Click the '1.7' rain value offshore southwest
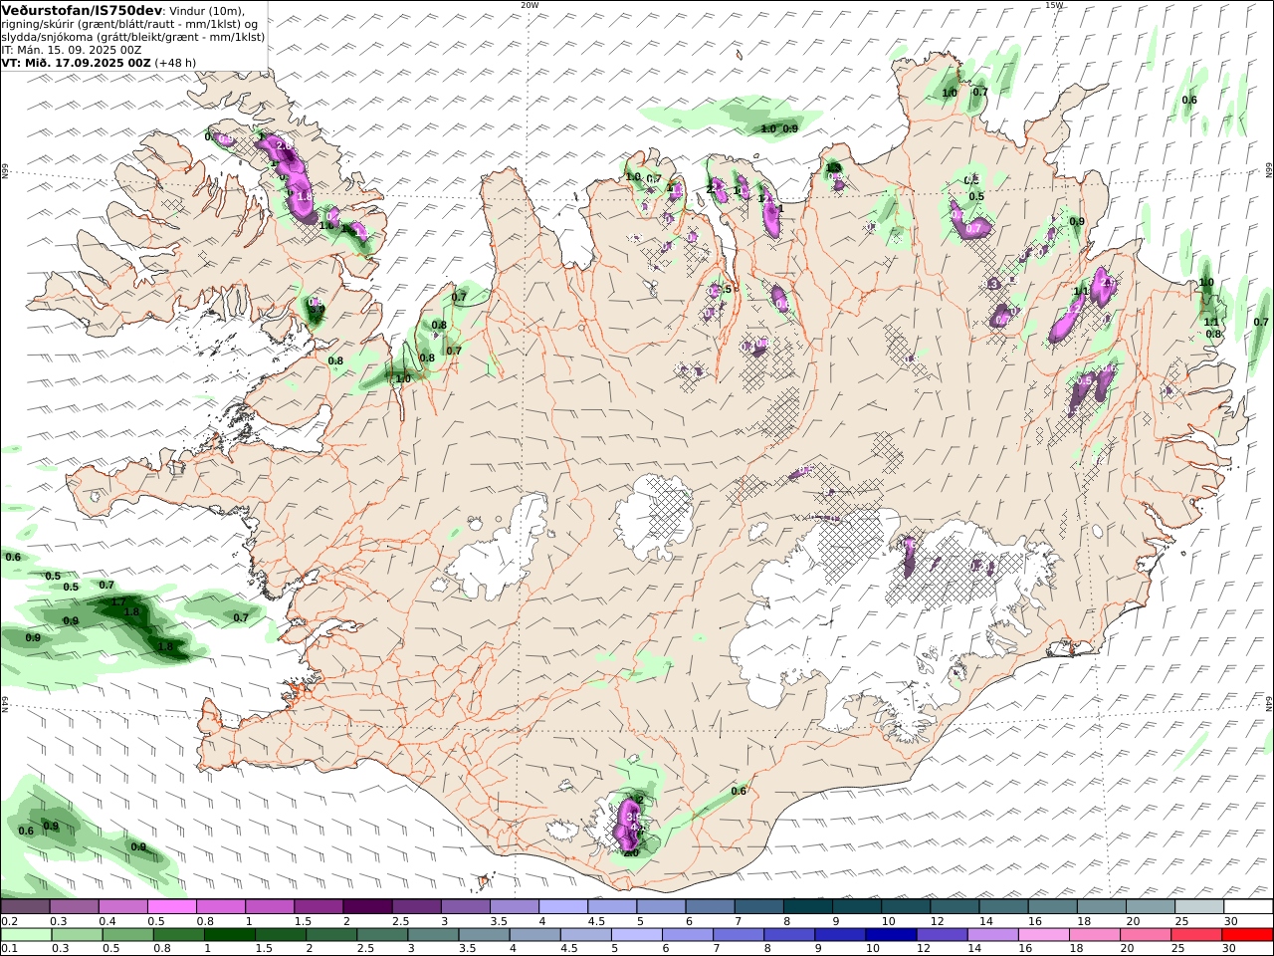This screenshot has height=956, width=1274. tap(118, 601)
